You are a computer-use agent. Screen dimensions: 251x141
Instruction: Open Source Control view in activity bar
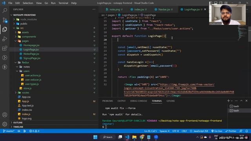coord(5,20)
